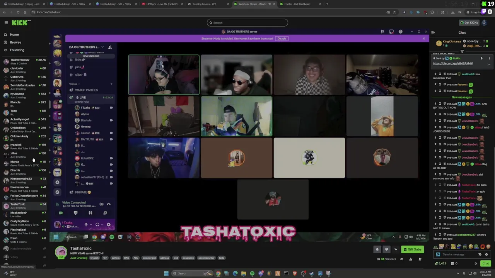The height and width of the screenshot is (278, 495).
Task: Open ChickenAndy channel in sidebar
Action: point(24,138)
